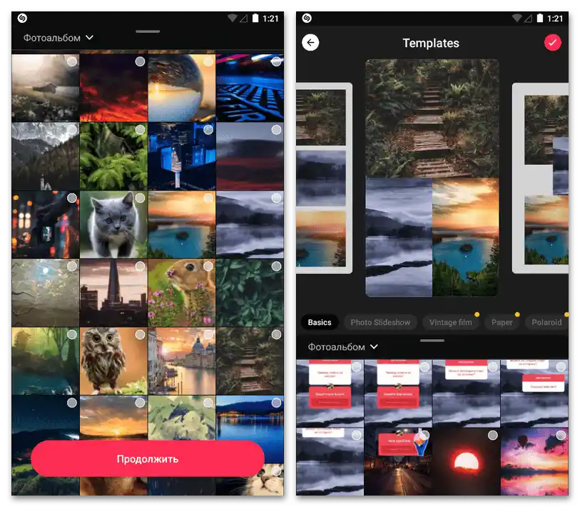Open the rabbit with flowers thumbnail
580x507 pixels.
(x=182, y=293)
